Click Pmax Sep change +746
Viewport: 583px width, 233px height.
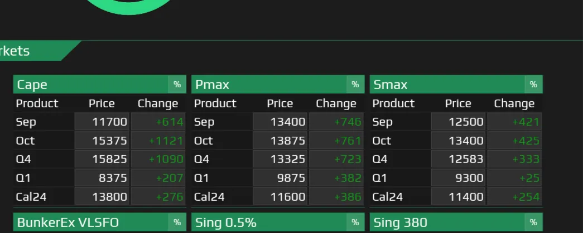tap(336, 121)
